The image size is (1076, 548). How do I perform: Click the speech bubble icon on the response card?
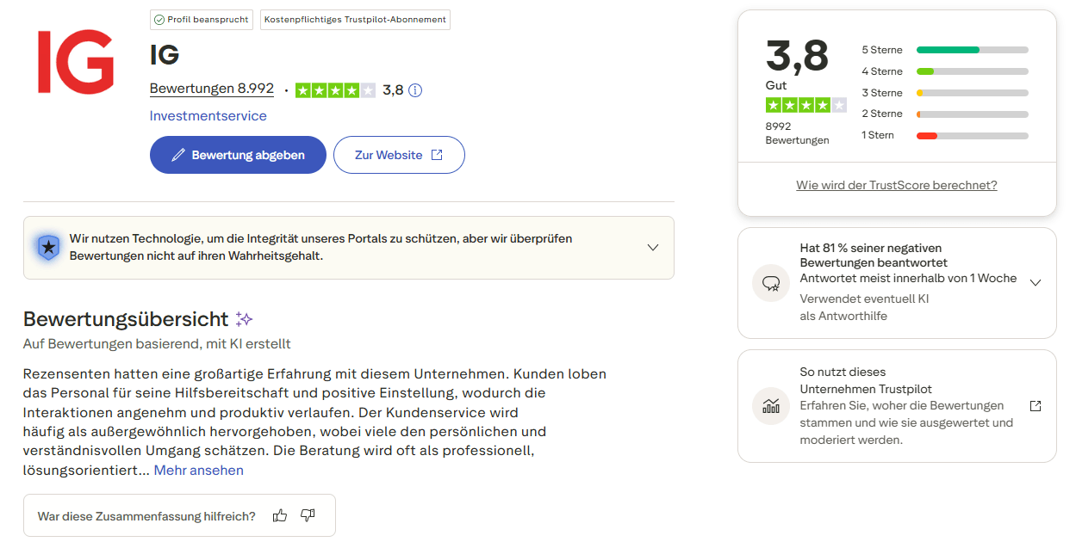click(770, 282)
